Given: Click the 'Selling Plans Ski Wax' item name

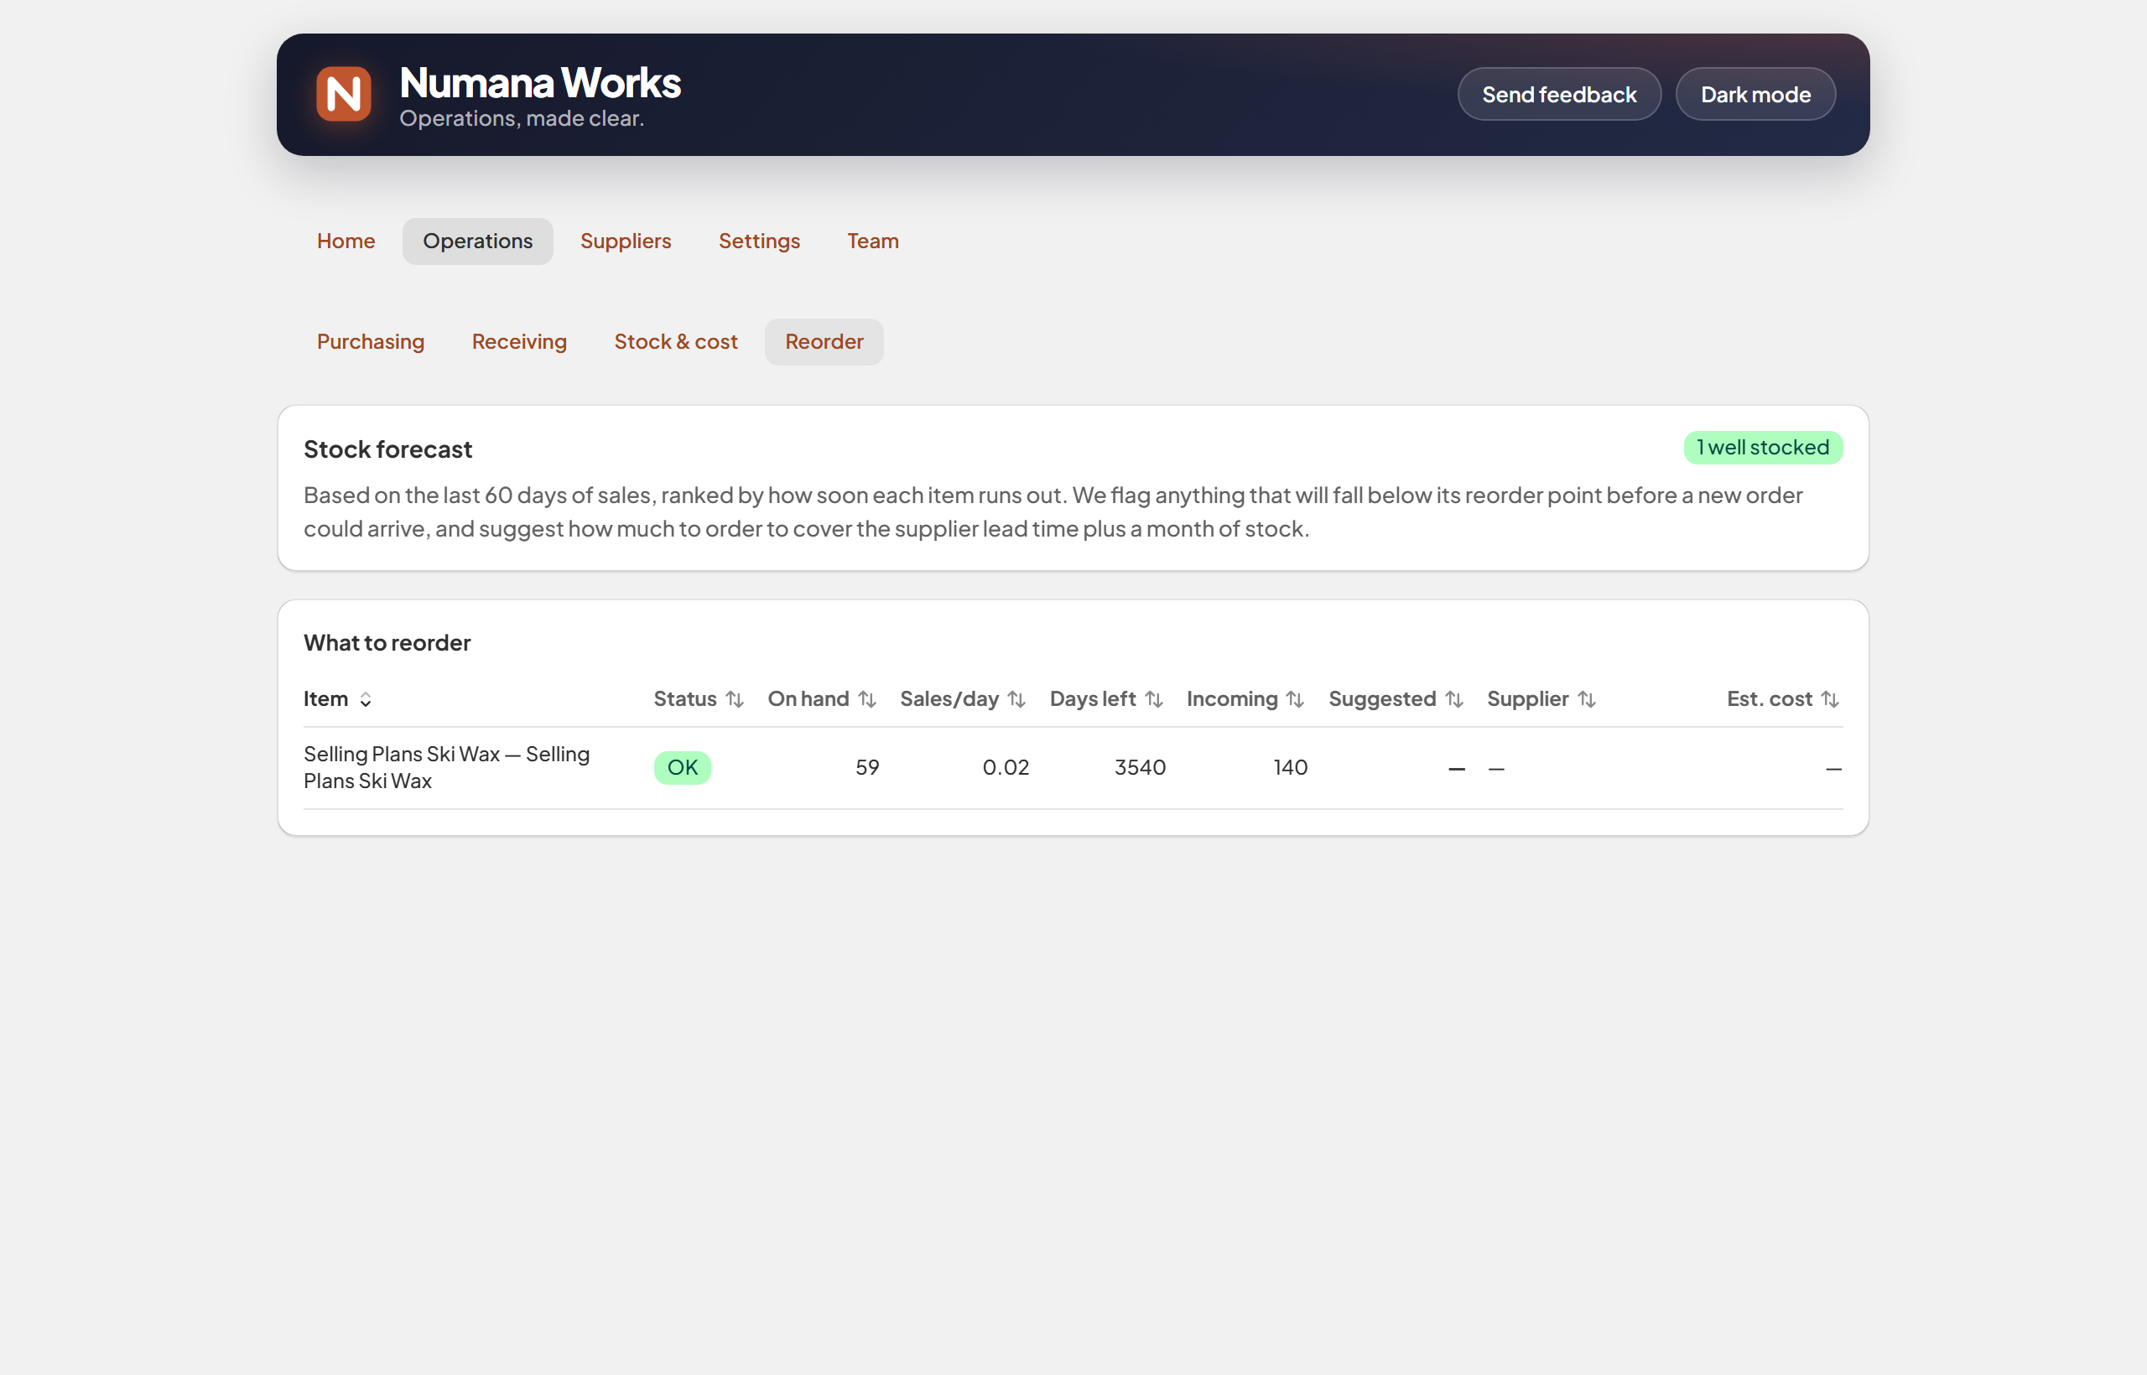Looking at the screenshot, I should 446,768.
